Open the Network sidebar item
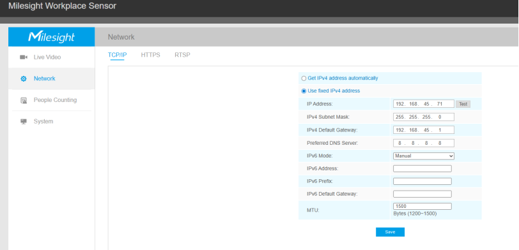Viewport: 519px width, 250px height. [x=51, y=78]
